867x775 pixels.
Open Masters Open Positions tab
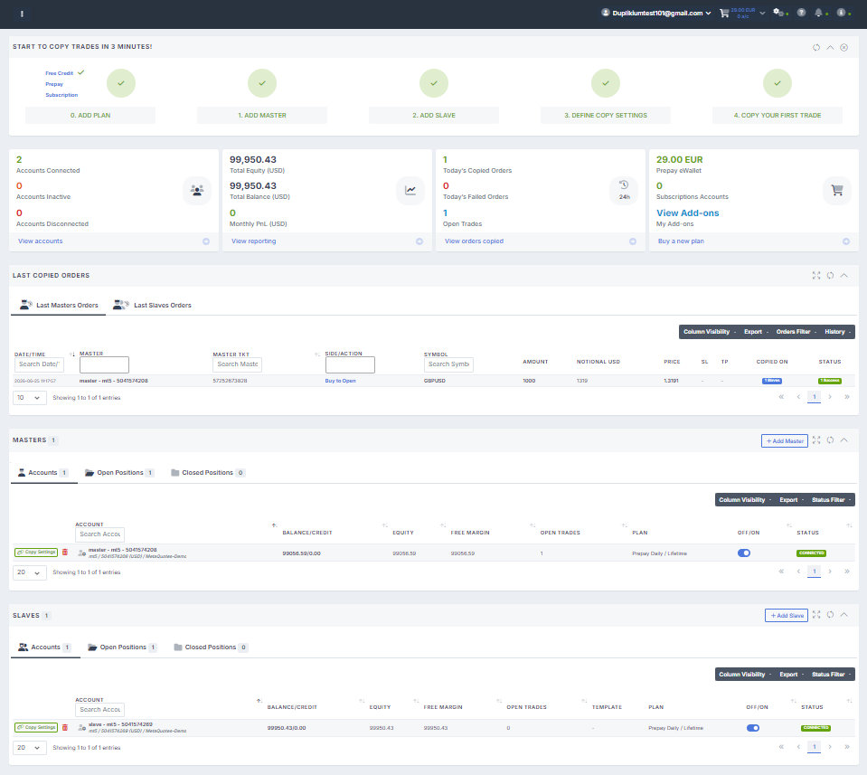(118, 473)
